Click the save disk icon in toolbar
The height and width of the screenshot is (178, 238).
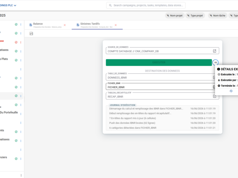pos(31,34)
